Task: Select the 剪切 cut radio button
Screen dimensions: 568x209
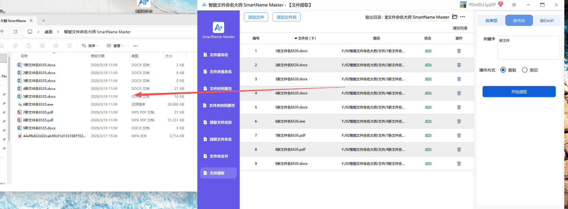Action: (525, 70)
